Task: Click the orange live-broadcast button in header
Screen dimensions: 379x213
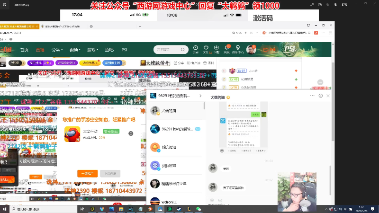Action: pos(269,50)
